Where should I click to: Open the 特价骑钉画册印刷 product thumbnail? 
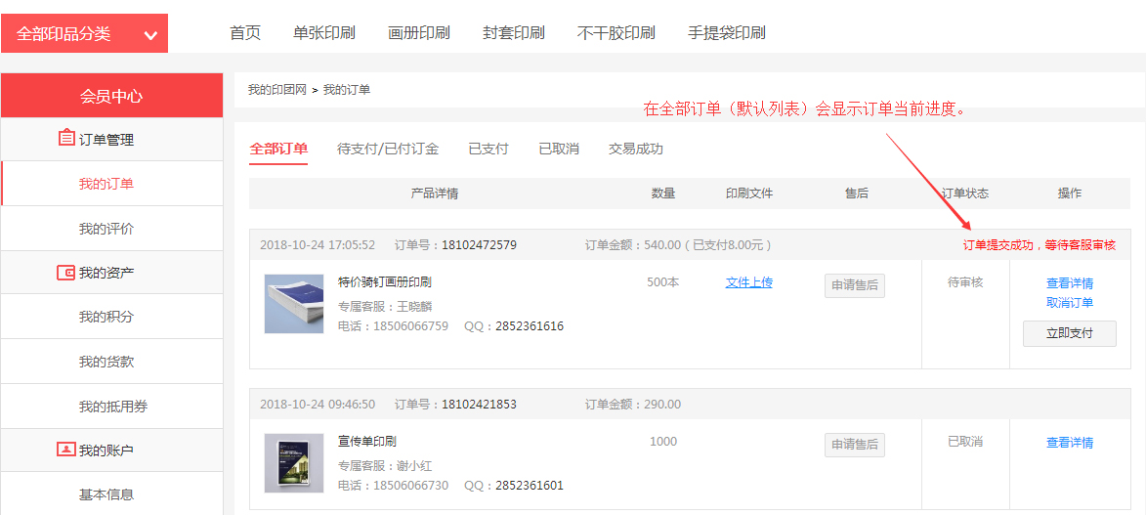293,303
